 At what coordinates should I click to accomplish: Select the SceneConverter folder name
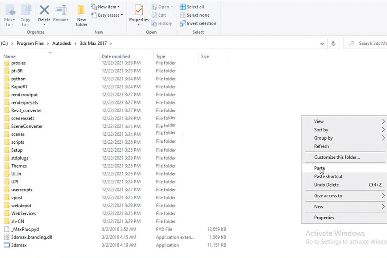coord(27,126)
